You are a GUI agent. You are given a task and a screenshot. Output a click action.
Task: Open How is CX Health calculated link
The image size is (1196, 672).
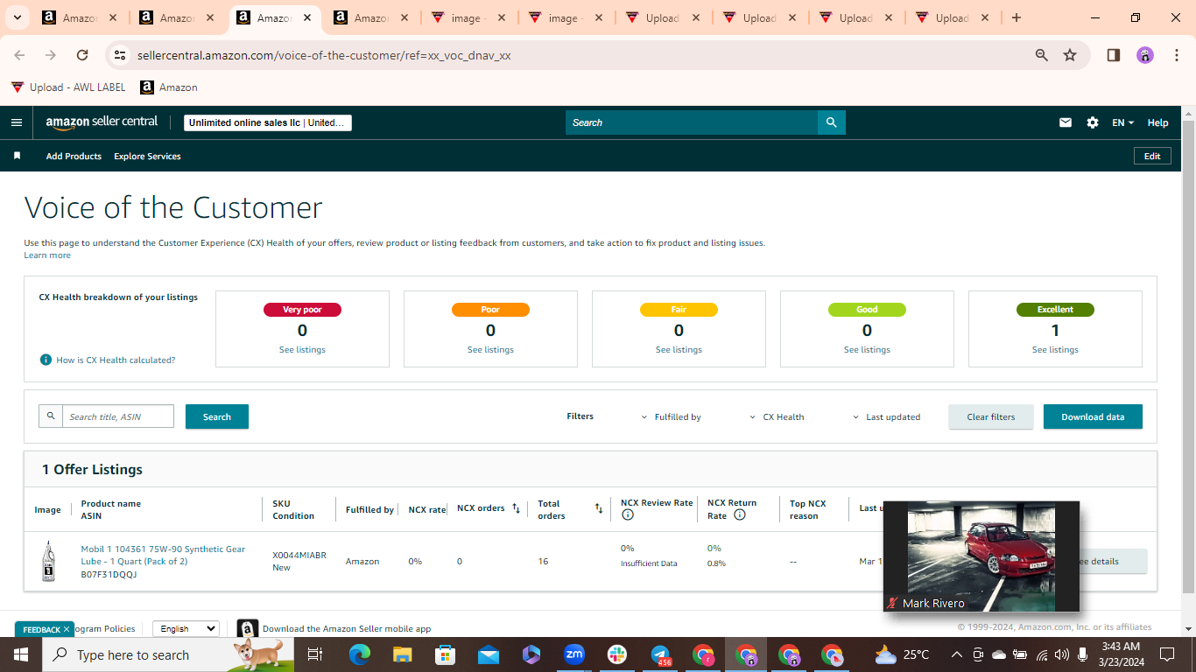(116, 360)
